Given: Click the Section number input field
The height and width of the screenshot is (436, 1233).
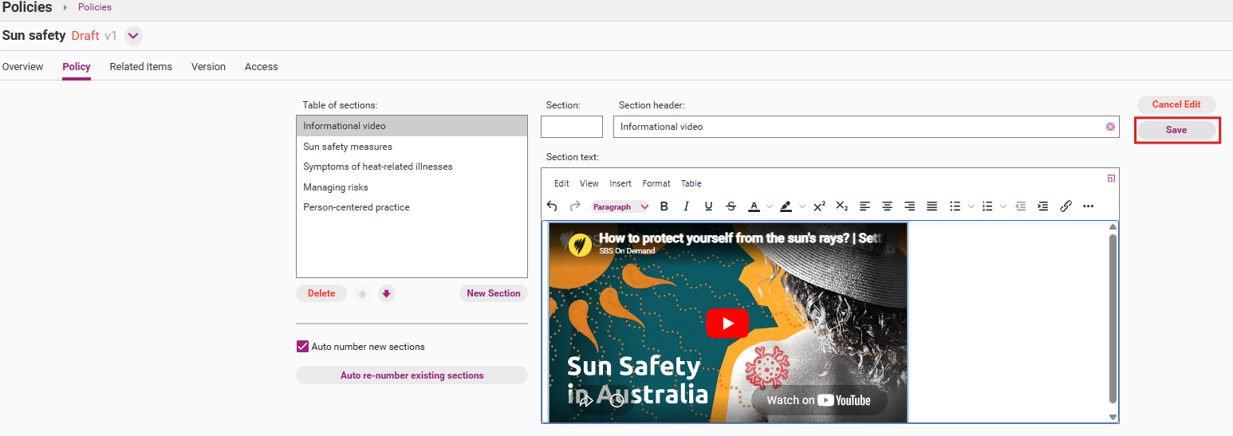Looking at the screenshot, I should pyautogui.click(x=572, y=127).
